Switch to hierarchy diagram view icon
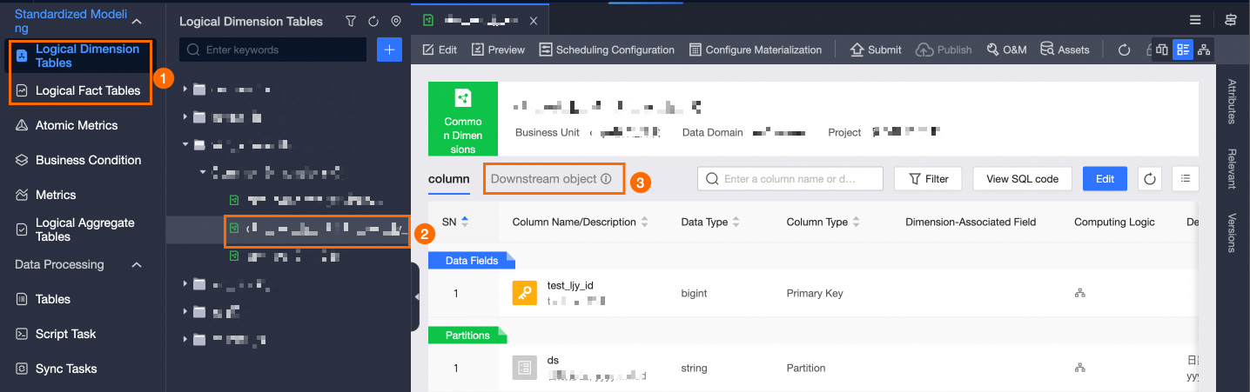The width and height of the screenshot is (1250, 392). coord(1203,50)
